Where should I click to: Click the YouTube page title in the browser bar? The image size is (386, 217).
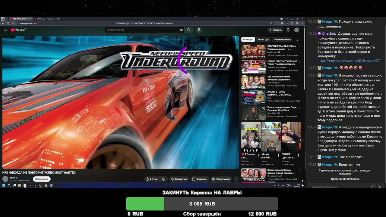[x=144, y=23]
